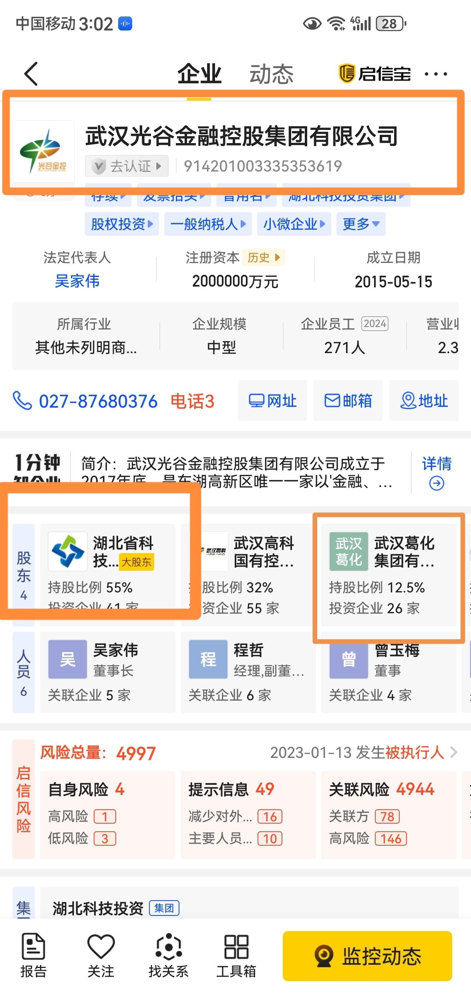Image resolution: width=471 pixels, height=994 pixels.
Task: Tap 低风险 count badge 3
Action: tap(105, 838)
